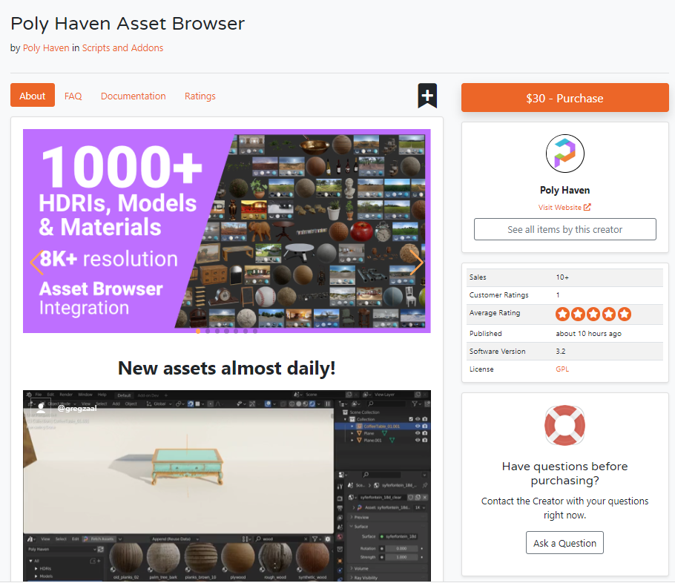Go to previous carousel slide arrow
Image resolution: width=675 pixels, height=583 pixels.
tap(36, 263)
